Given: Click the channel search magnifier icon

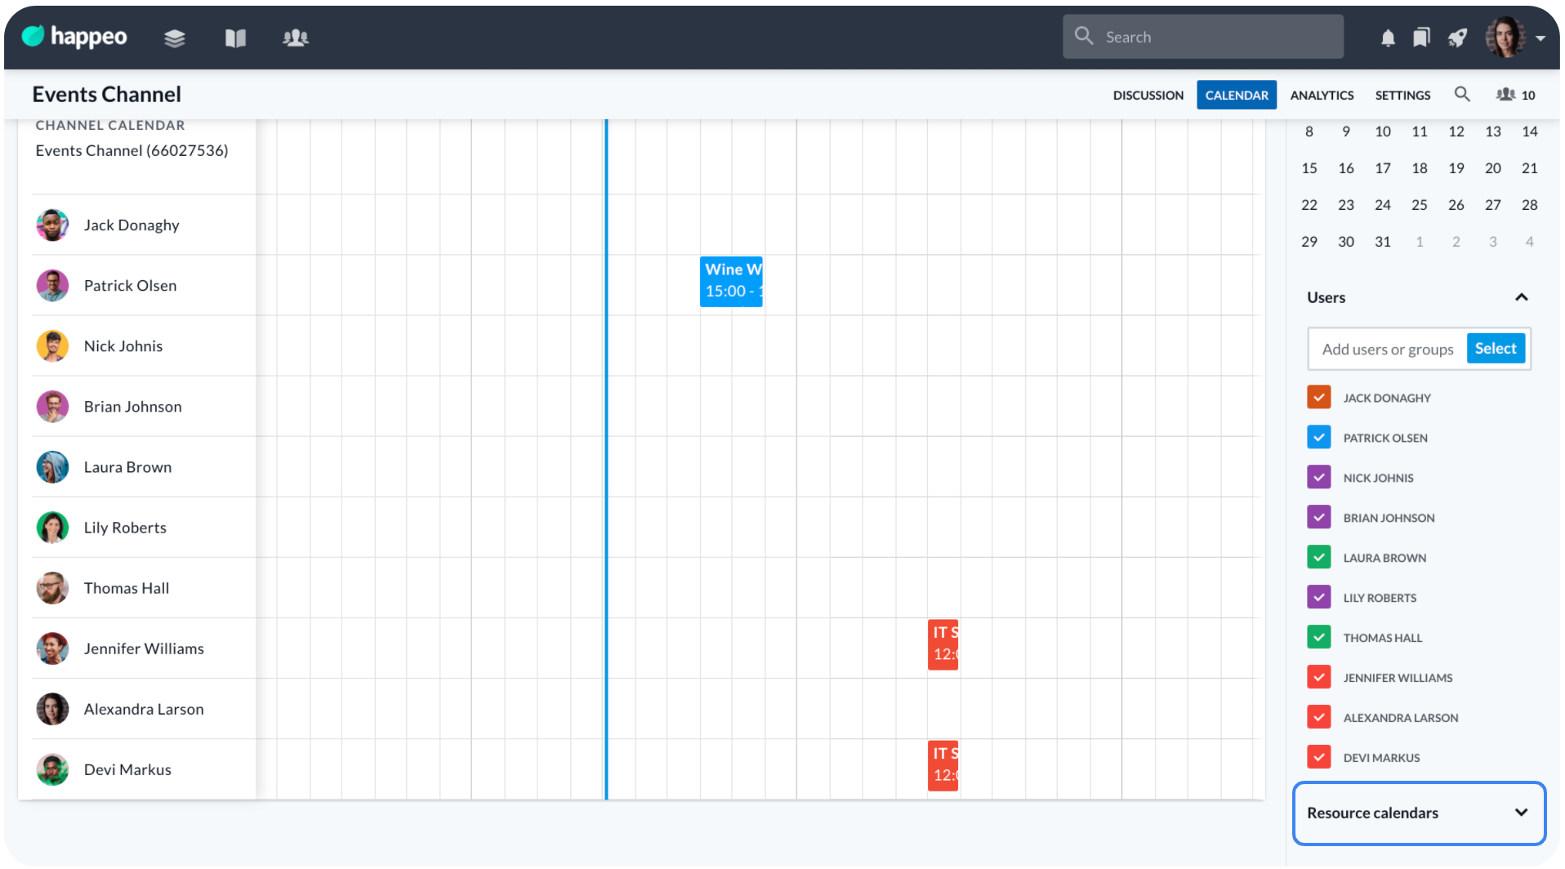Looking at the screenshot, I should pyautogui.click(x=1461, y=95).
